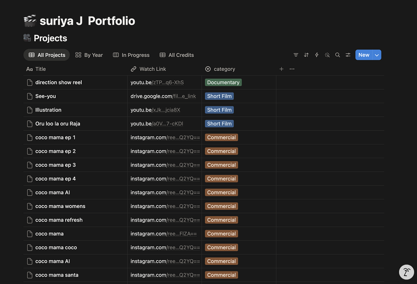The image size is (417, 284).
Task: Open drive.google.com link for See-you
Action: [x=163, y=96]
